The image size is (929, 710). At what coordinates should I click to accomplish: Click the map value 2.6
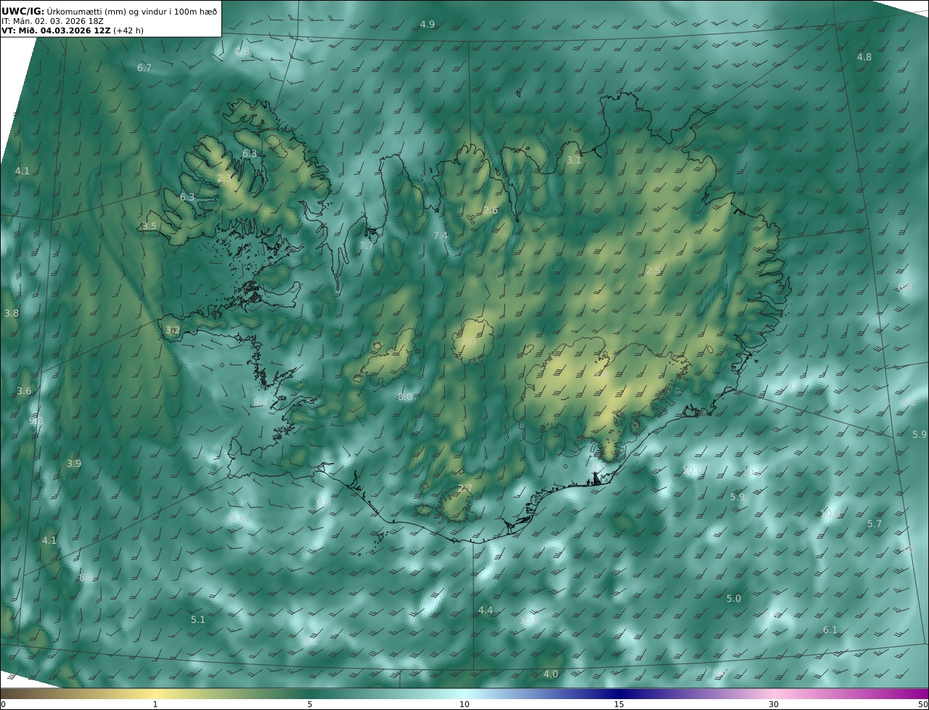click(491, 211)
